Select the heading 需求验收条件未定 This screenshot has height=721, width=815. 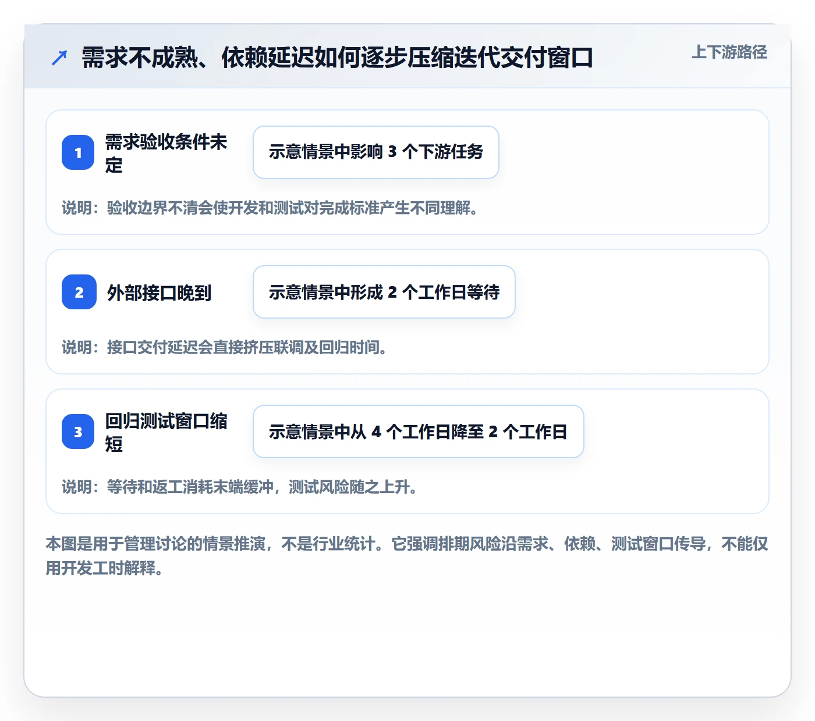click(x=166, y=153)
